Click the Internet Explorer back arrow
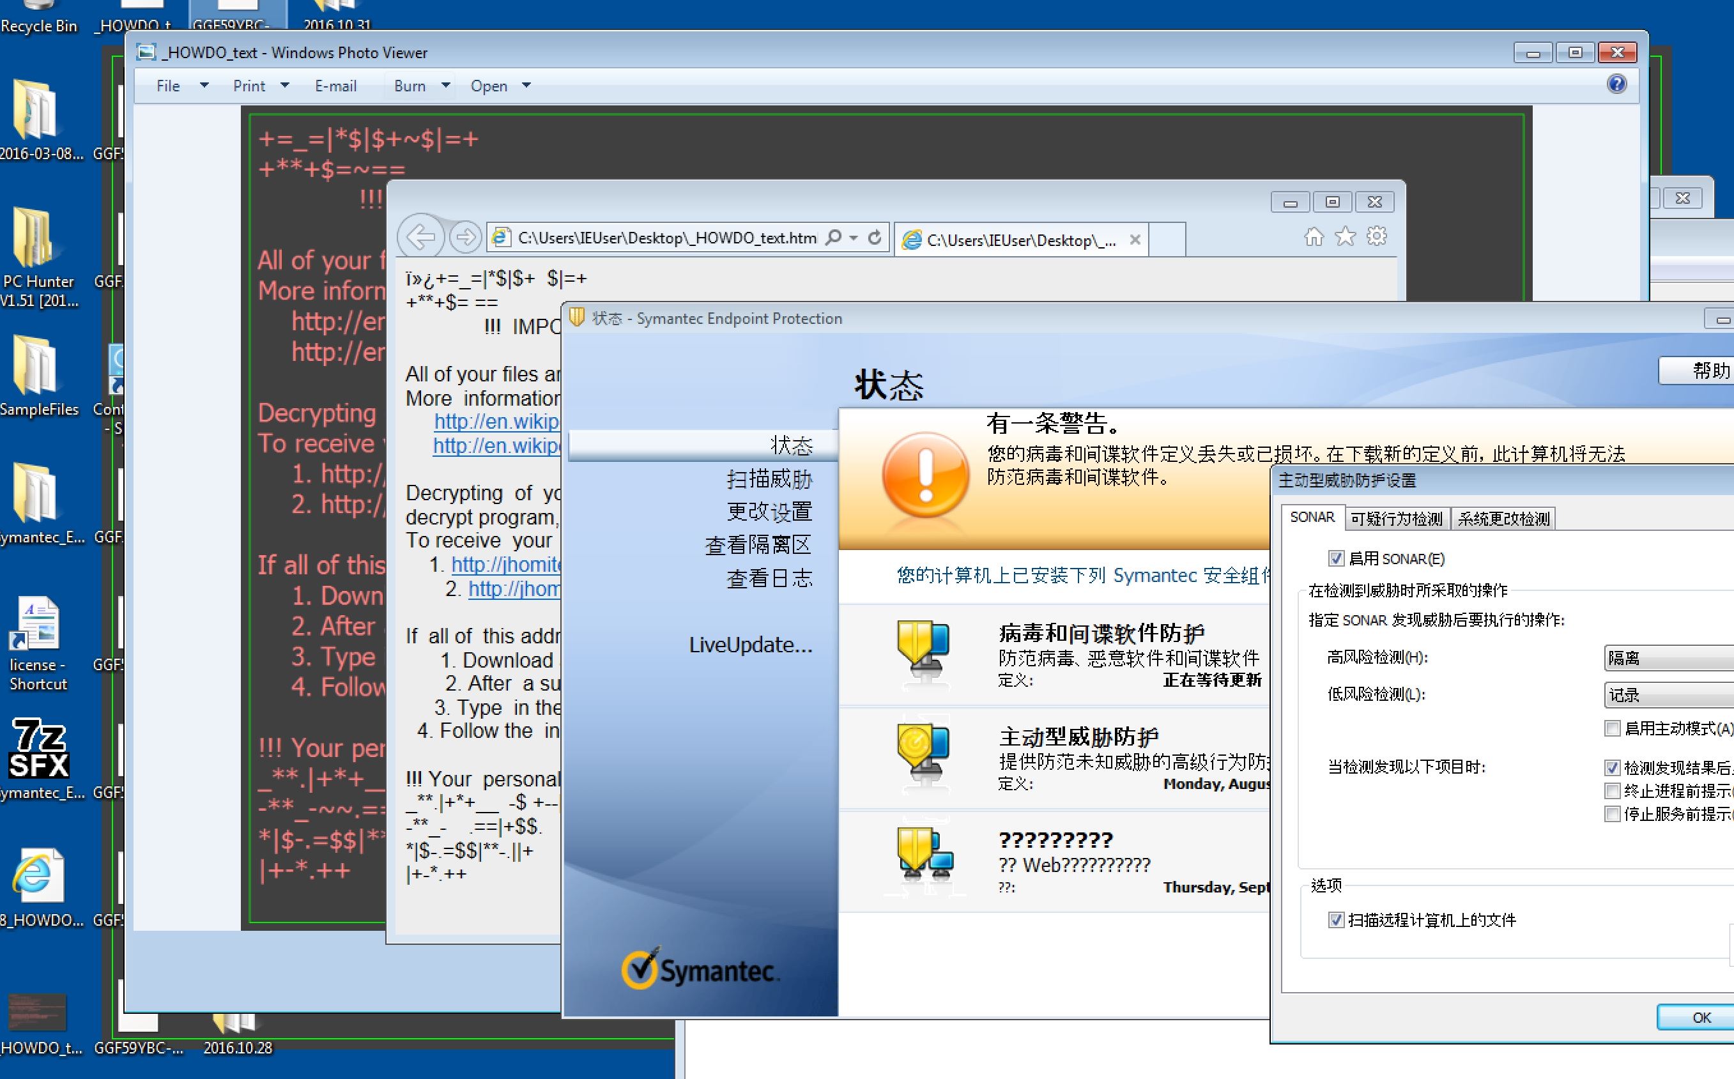Screen dimensions: 1734x1079 pyautogui.click(x=420, y=237)
